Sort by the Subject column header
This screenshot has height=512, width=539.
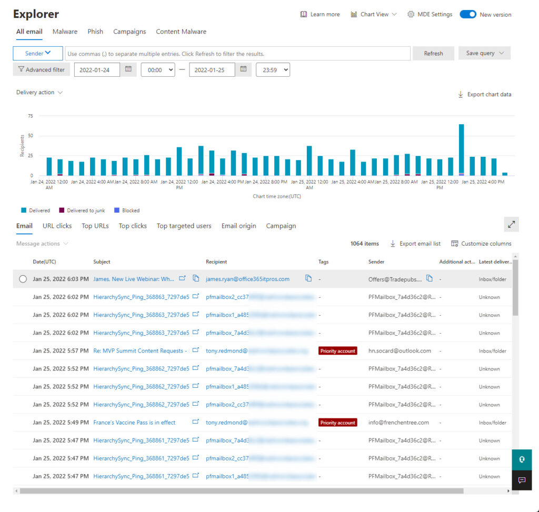pyautogui.click(x=102, y=262)
